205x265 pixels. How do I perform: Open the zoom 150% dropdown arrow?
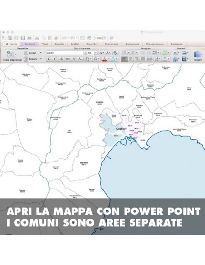pos(104,38)
